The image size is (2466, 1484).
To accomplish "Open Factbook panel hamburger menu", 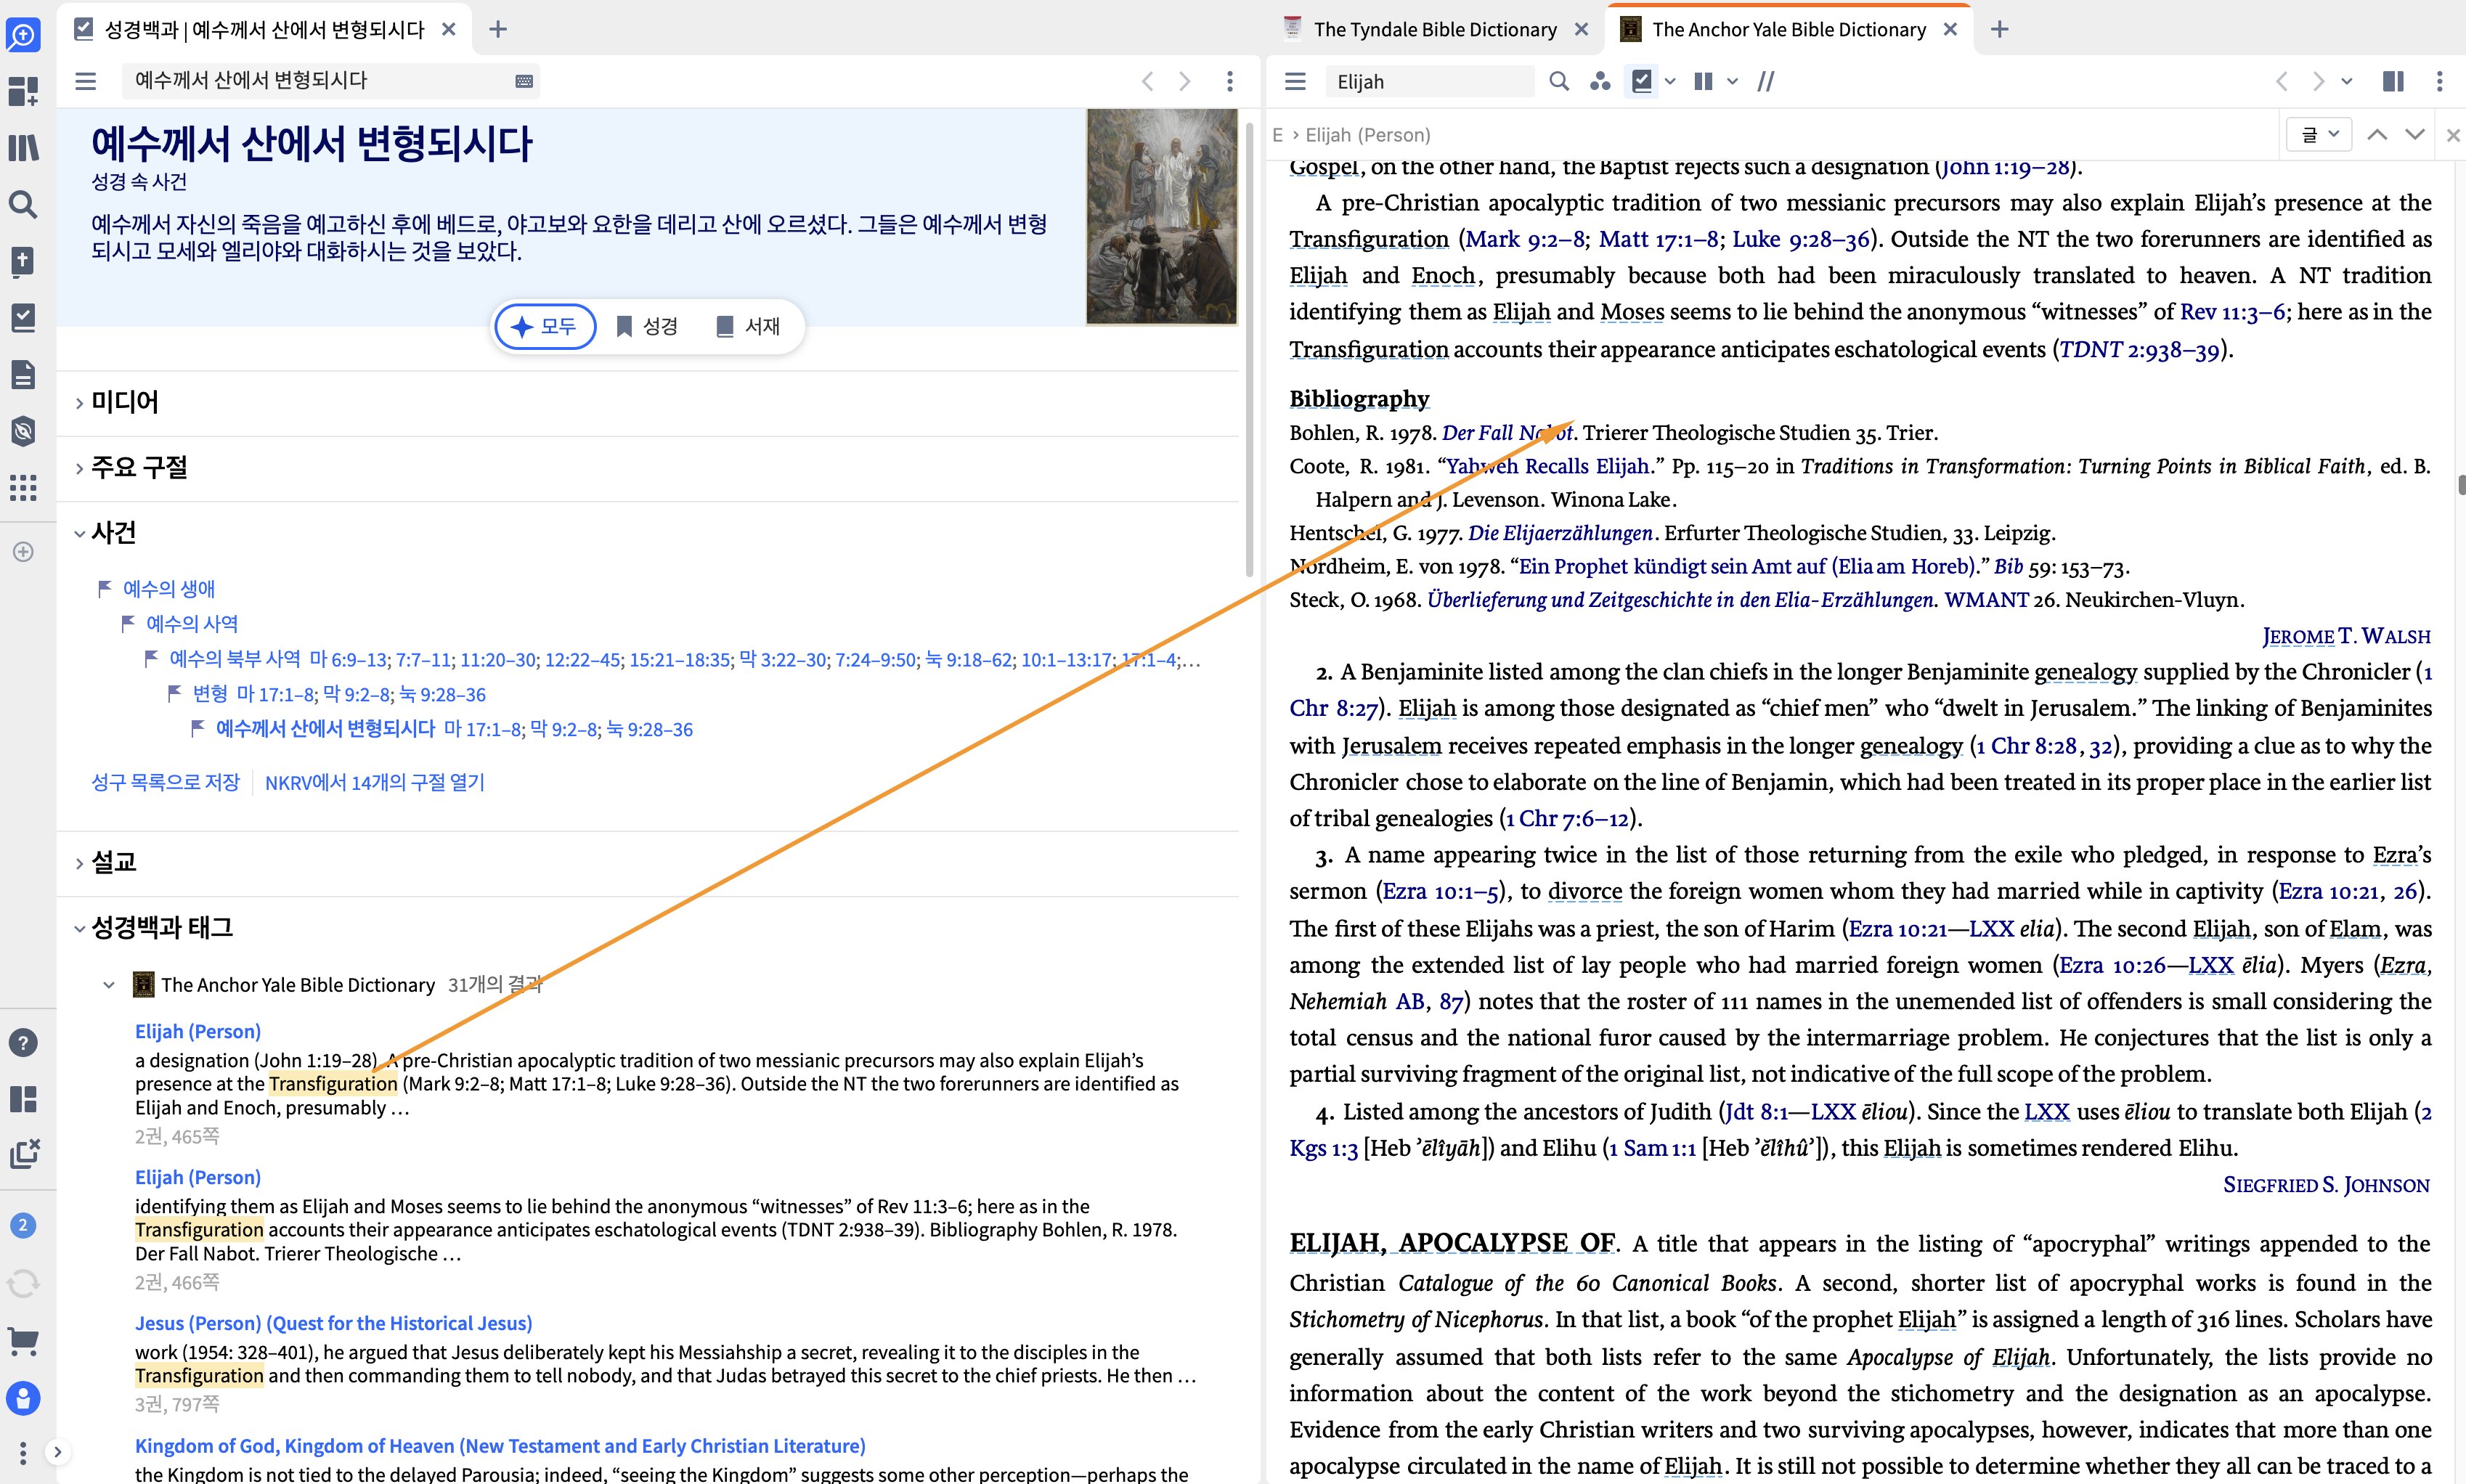I will coord(86,81).
